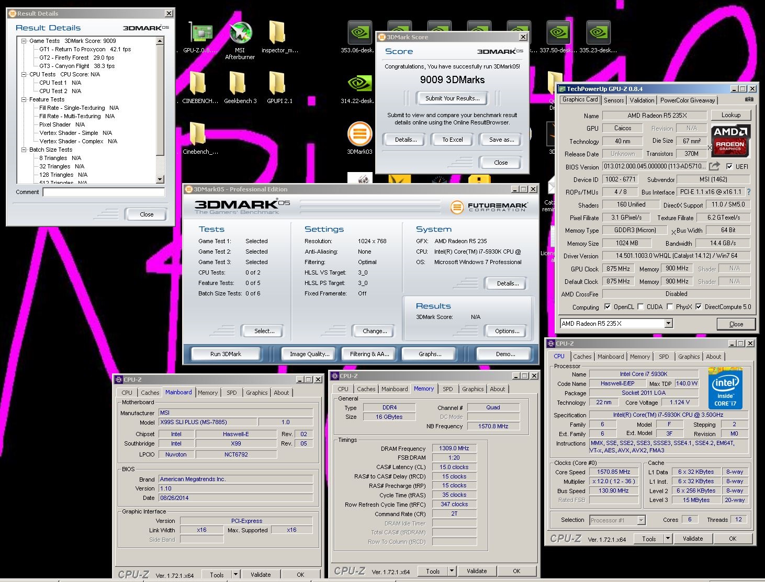Click the 3DMark Score window title icon
765x582 pixels.
(382, 37)
